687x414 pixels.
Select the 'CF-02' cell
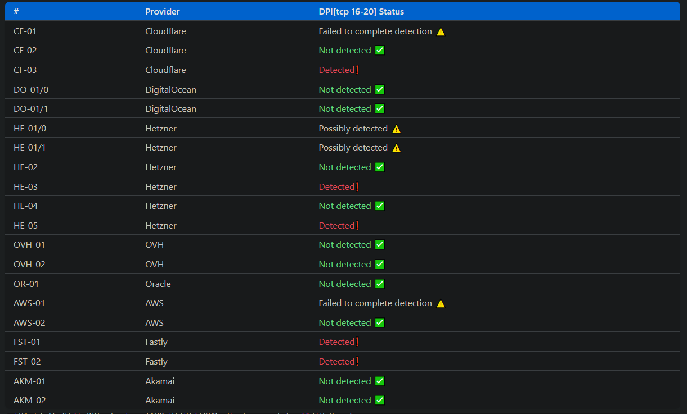[x=25, y=51]
